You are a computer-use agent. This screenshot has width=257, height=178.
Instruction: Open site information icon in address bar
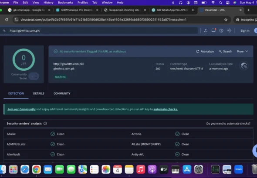tap(16, 20)
